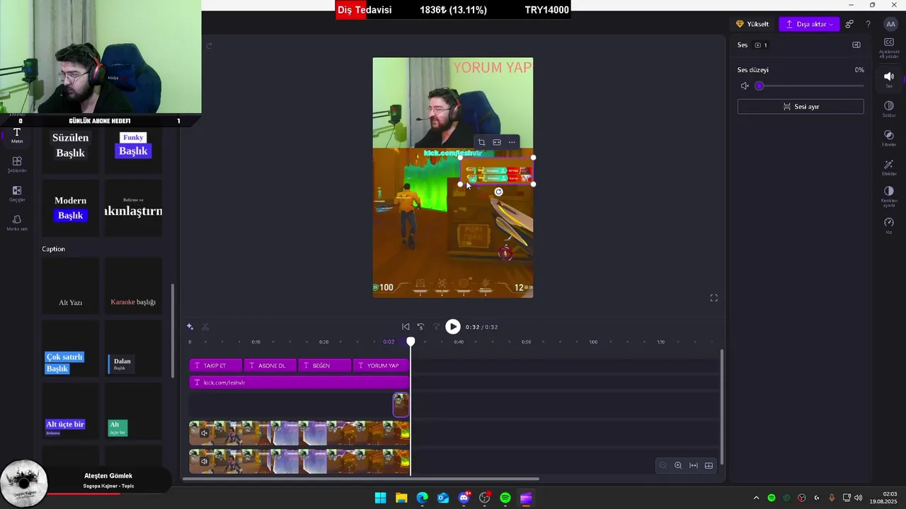Select the ABONE OL text clip
Screen dimensions: 906x509
click(270, 365)
